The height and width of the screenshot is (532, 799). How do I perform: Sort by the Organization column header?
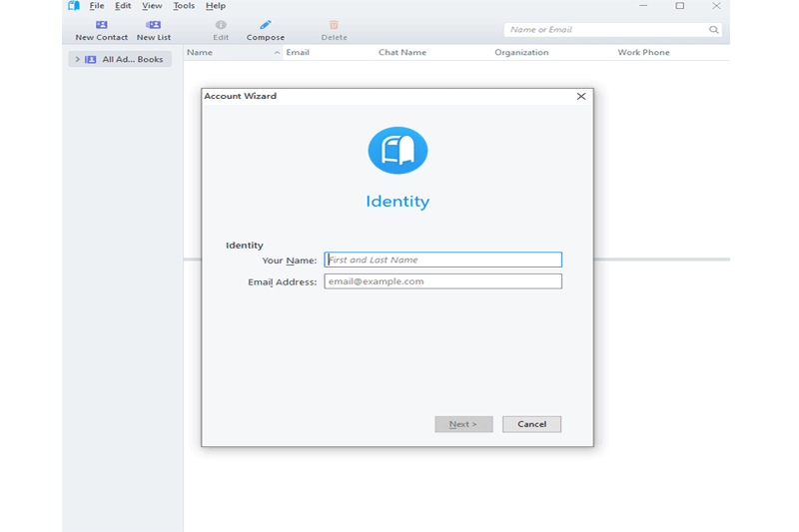pyautogui.click(x=521, y=52)
